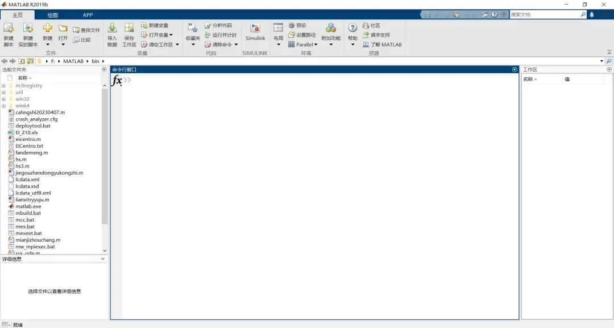Switch to the 主页 (Home) tab
This screenshot has height=328, width=614.
pos(18,15)
